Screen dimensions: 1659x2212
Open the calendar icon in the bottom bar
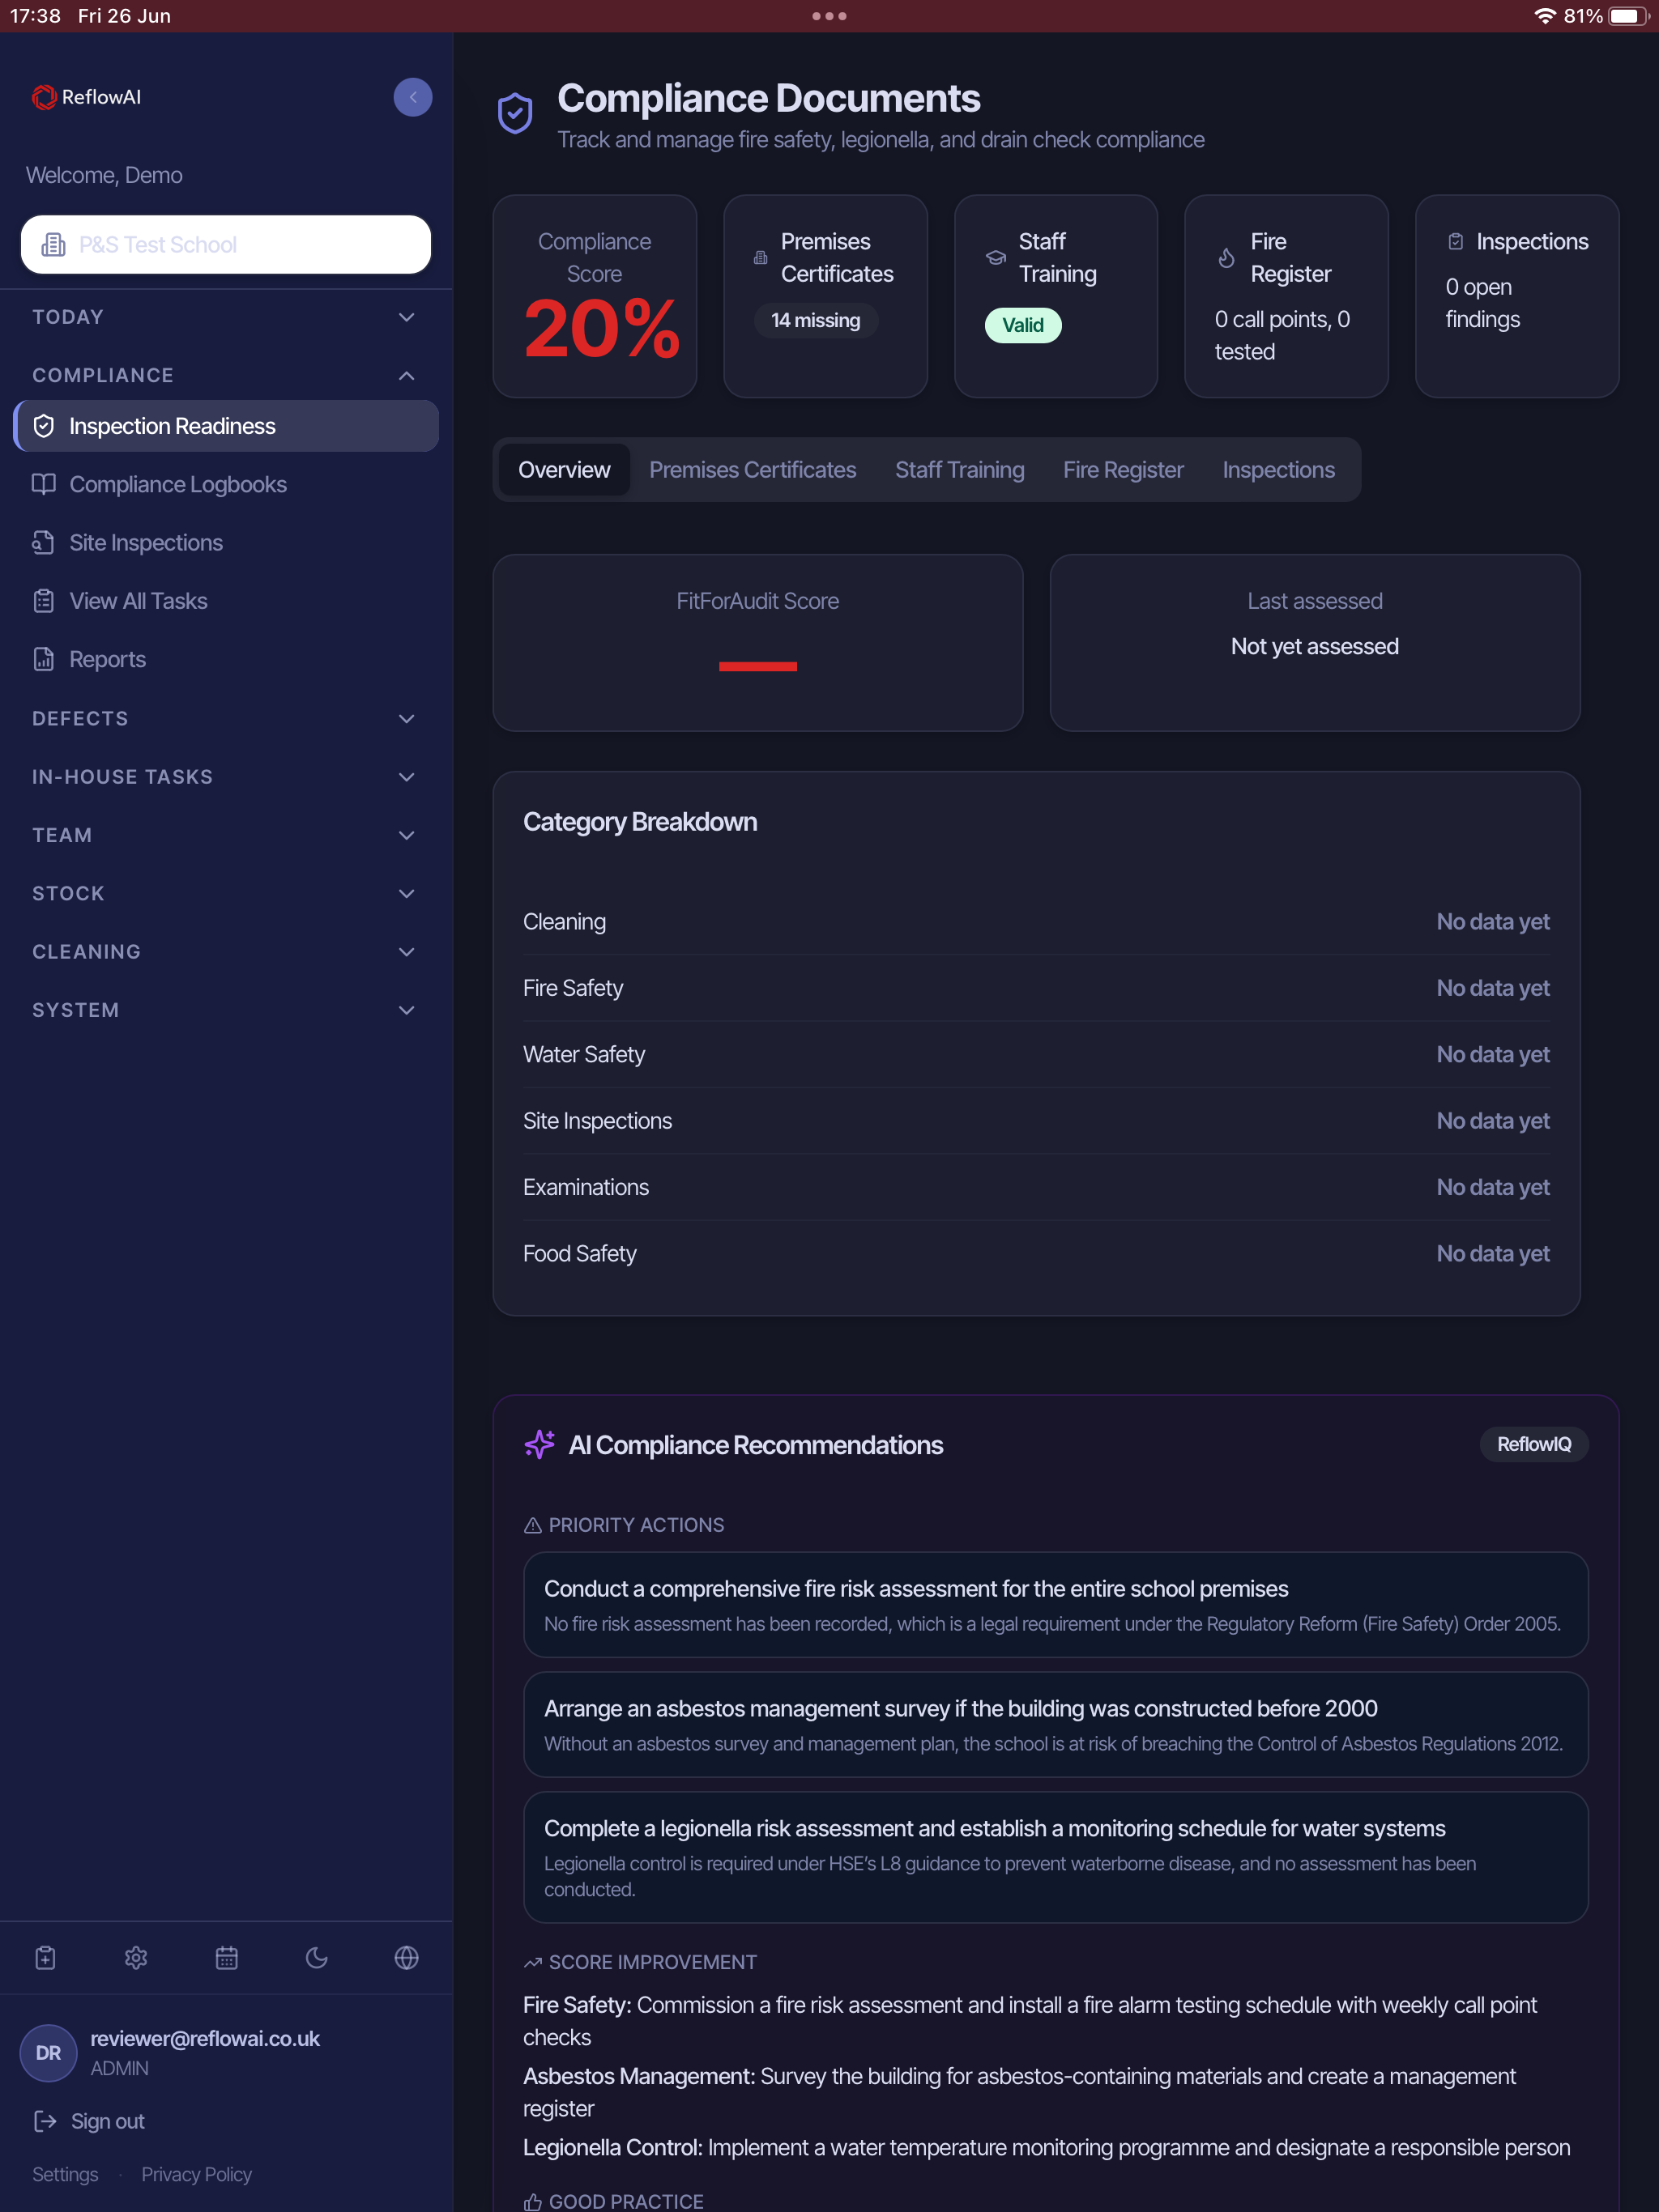click(227, 1957)
